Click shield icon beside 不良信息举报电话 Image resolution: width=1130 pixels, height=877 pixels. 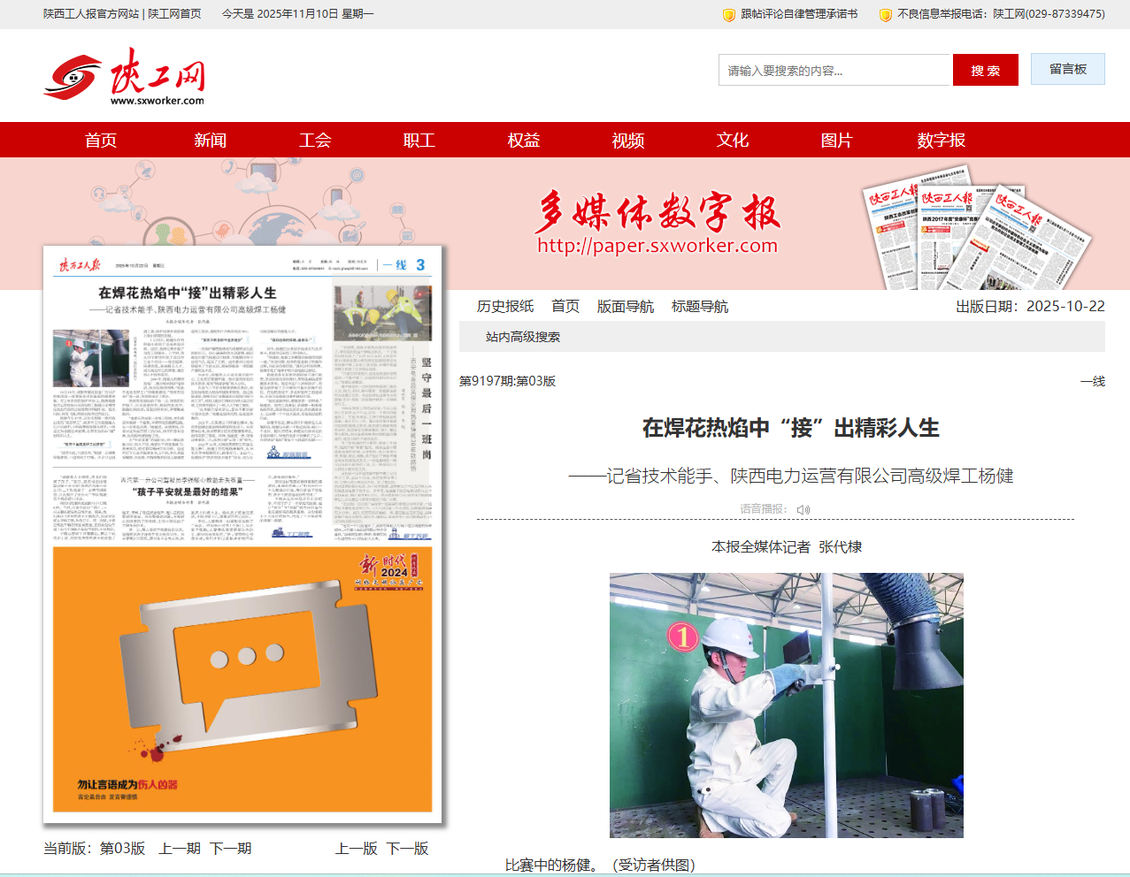pos(885,15)
